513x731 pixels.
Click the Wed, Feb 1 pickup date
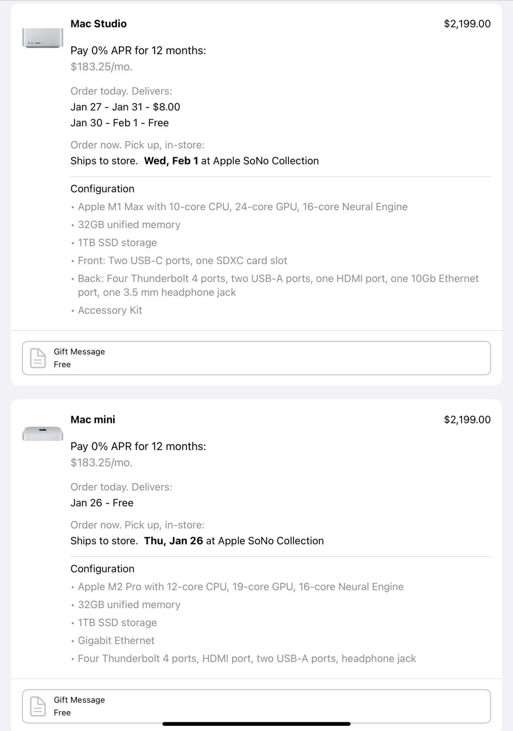(x=171, y=161)
